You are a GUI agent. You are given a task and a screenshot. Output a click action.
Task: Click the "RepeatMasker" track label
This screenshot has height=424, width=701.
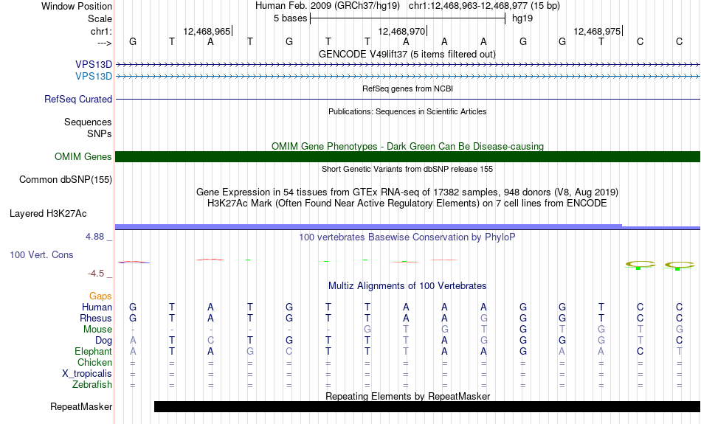point(81,406)
